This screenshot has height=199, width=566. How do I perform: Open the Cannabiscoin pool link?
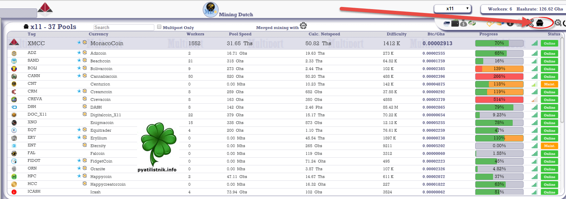(104, 76)
